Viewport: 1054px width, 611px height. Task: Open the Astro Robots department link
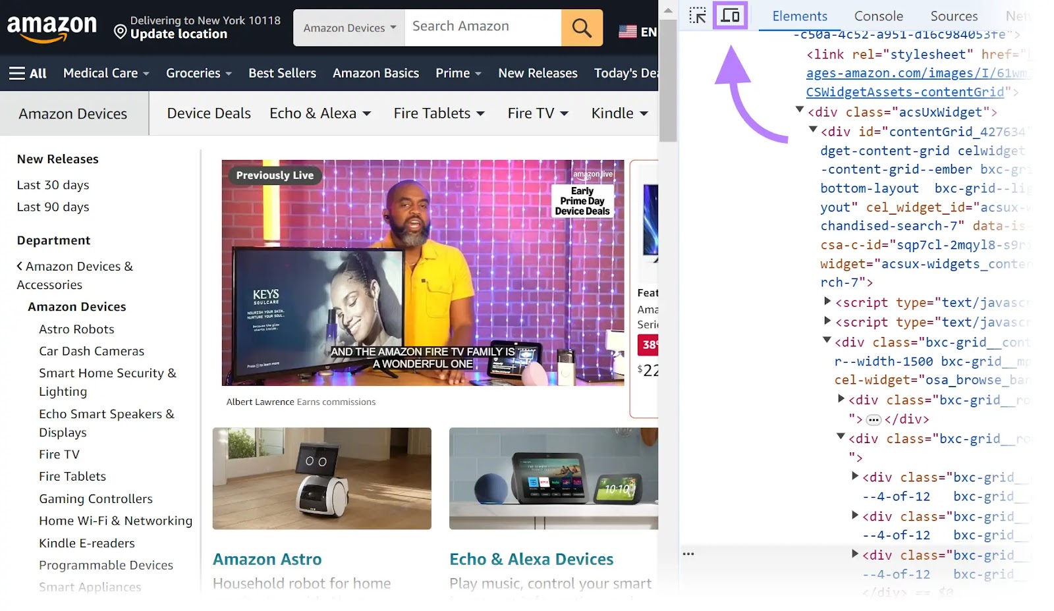pyautogui.click(x=76, y=329)
